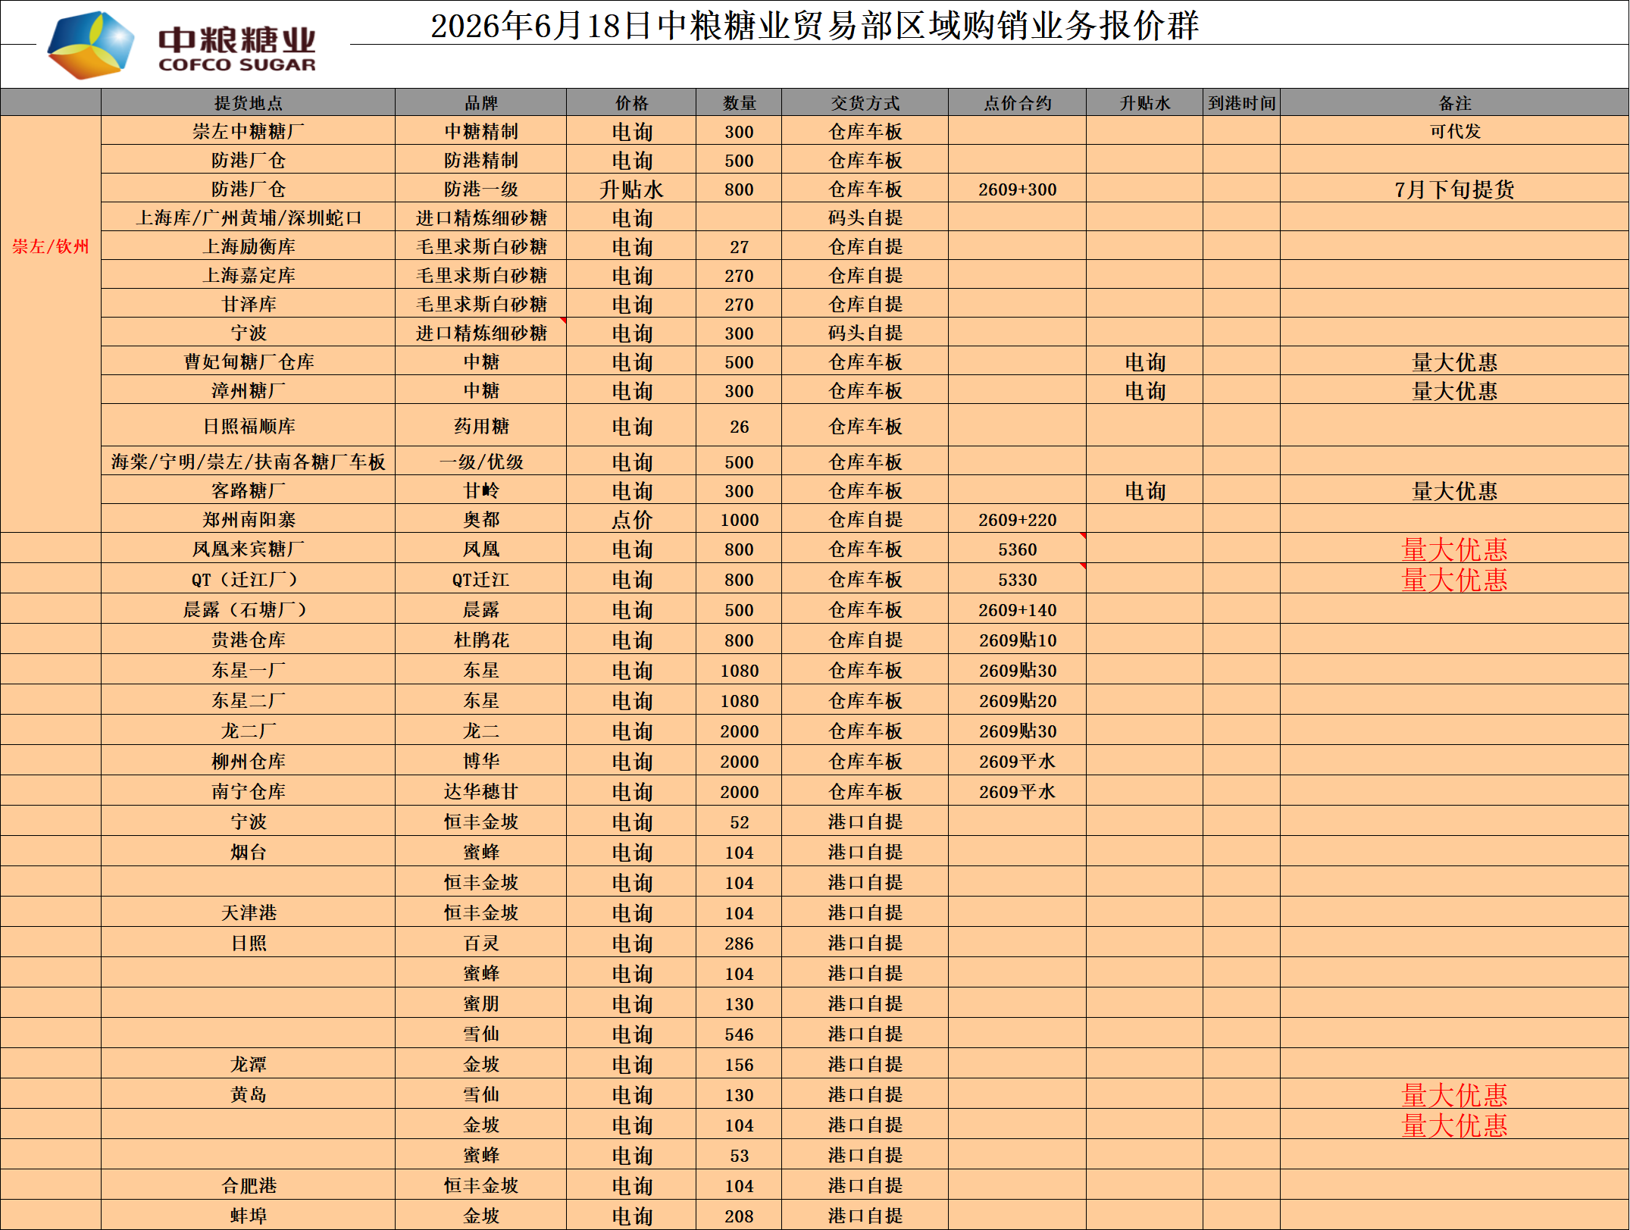Click the 价格 column header
1630x1230 pixels.
631,102
